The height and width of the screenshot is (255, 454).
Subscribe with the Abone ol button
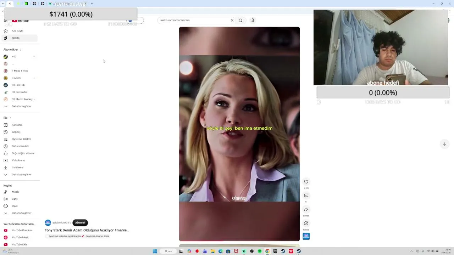tap(80, 223)
